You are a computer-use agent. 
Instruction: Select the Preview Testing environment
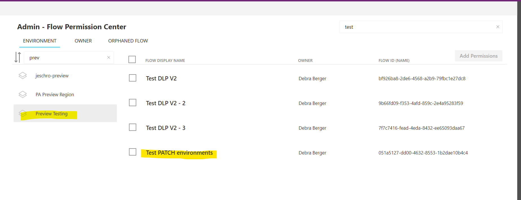click(x=65, y=113)
